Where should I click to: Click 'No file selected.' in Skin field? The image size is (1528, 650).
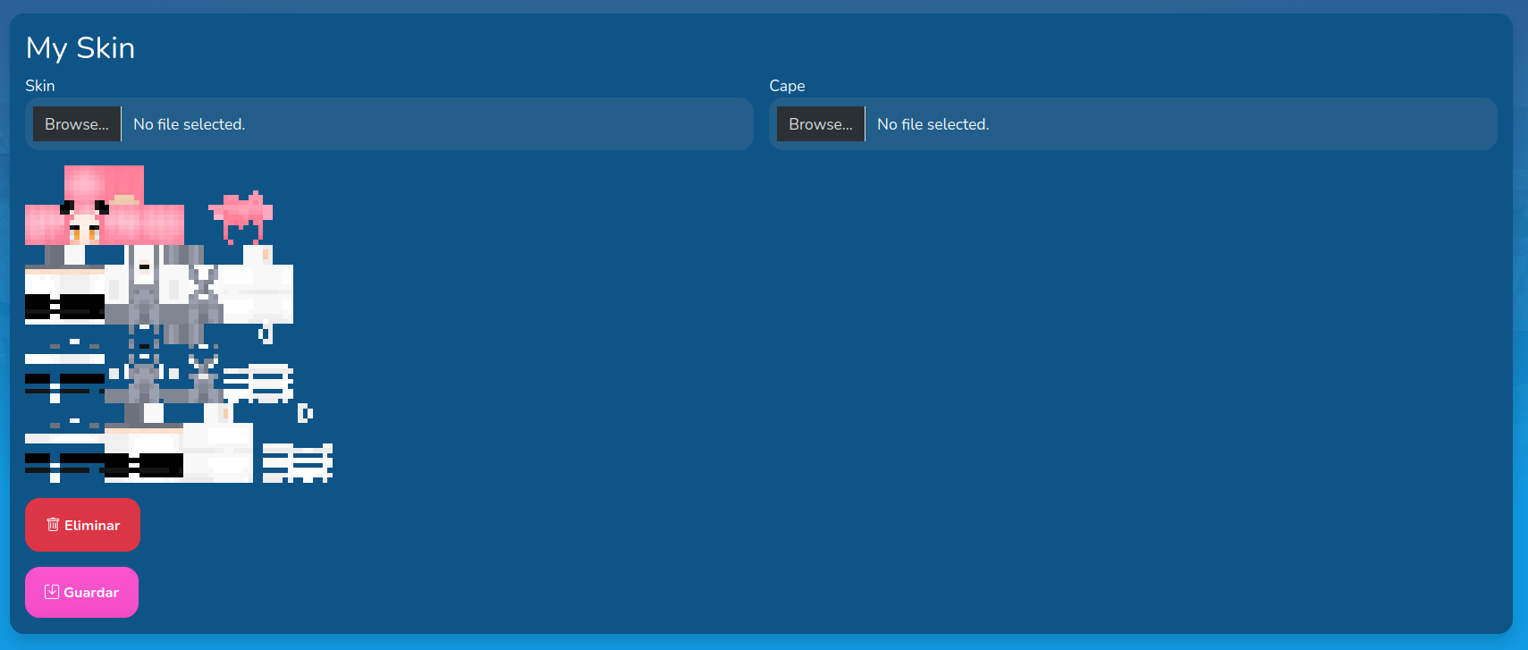coord(189,124)
